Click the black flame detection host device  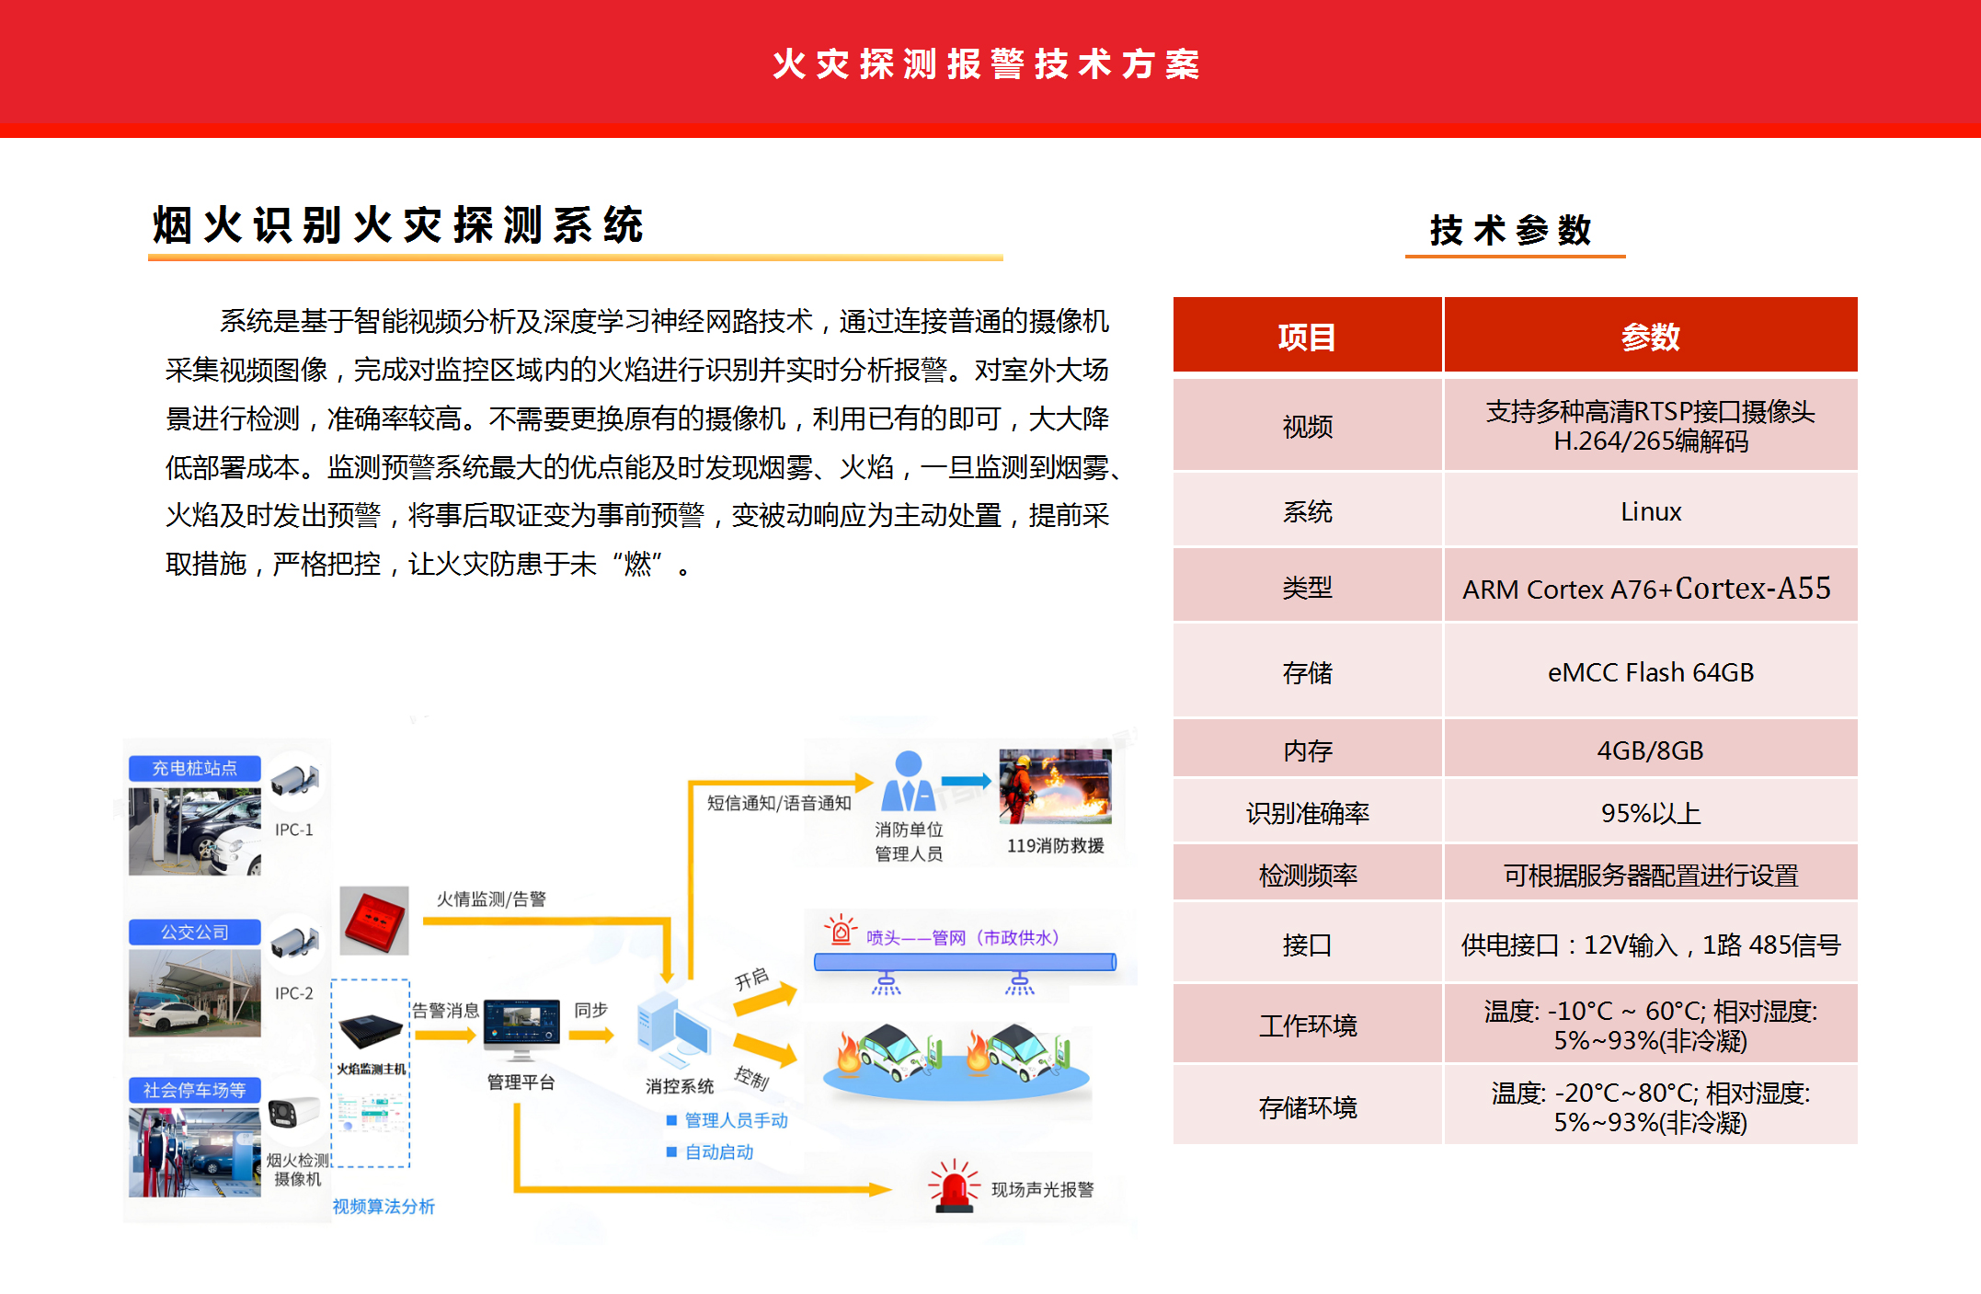tap(371, 1032)
